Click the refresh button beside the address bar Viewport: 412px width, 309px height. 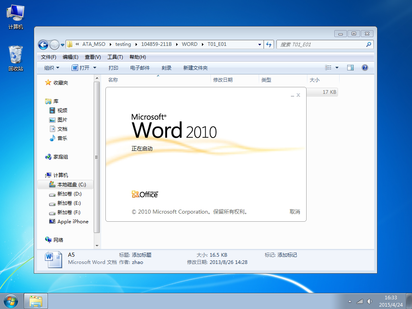(268, 44)
